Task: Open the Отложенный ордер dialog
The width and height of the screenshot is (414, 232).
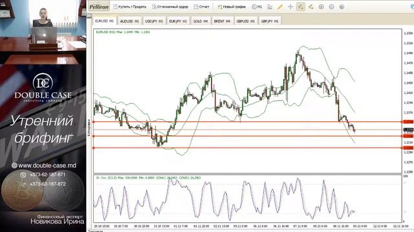Action: coord(170,7)
